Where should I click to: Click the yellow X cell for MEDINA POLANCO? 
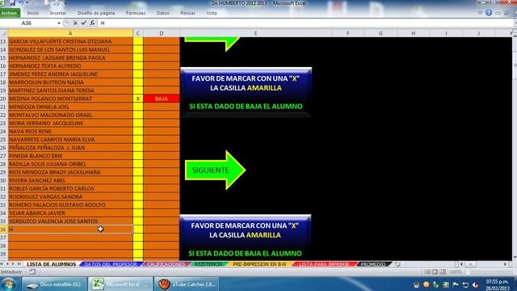click(138, 99)
